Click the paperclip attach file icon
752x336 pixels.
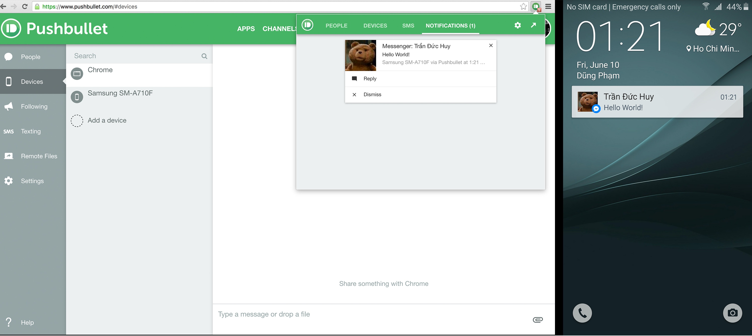click(x=537, y=320)
